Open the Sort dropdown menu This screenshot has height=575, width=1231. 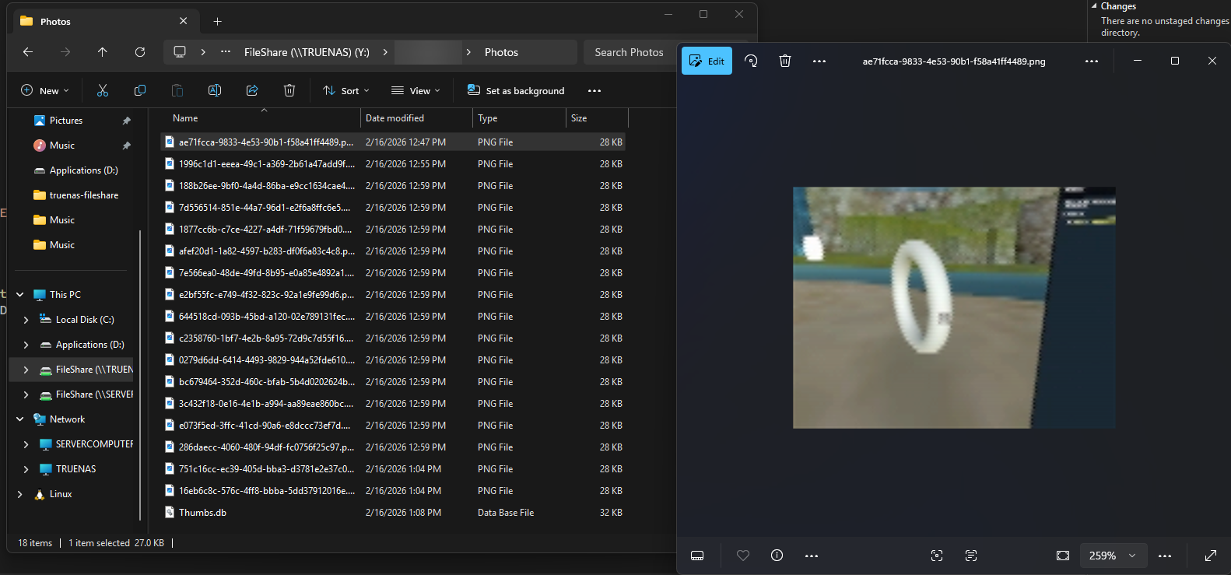tap(346, 91)
